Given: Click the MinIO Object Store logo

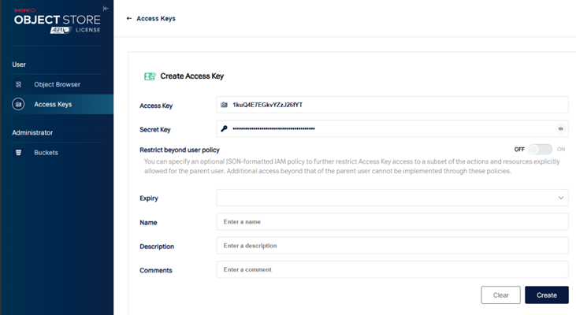Looking at the screenshot, I should point(57,17).
